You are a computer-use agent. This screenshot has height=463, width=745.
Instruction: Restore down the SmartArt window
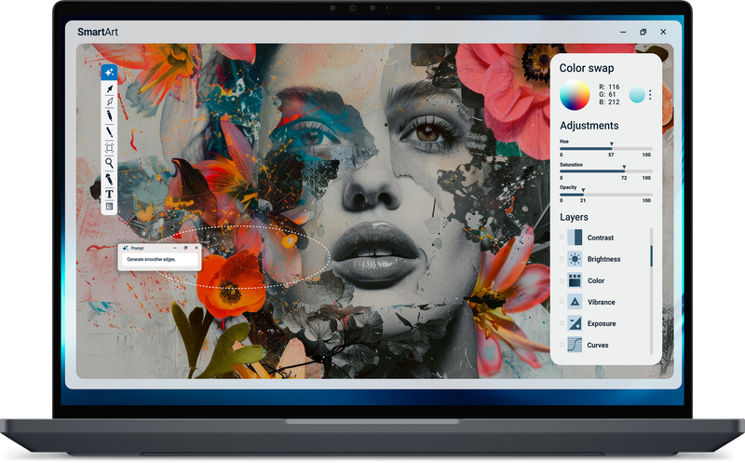pos(643,32)
